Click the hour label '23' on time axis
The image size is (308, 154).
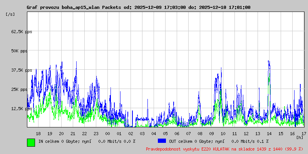96,134
